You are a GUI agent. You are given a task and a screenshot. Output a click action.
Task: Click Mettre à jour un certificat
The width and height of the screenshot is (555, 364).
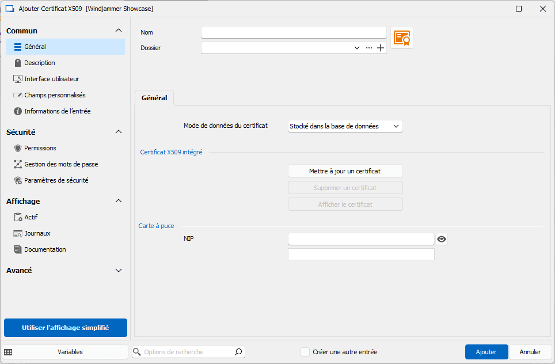345,170
